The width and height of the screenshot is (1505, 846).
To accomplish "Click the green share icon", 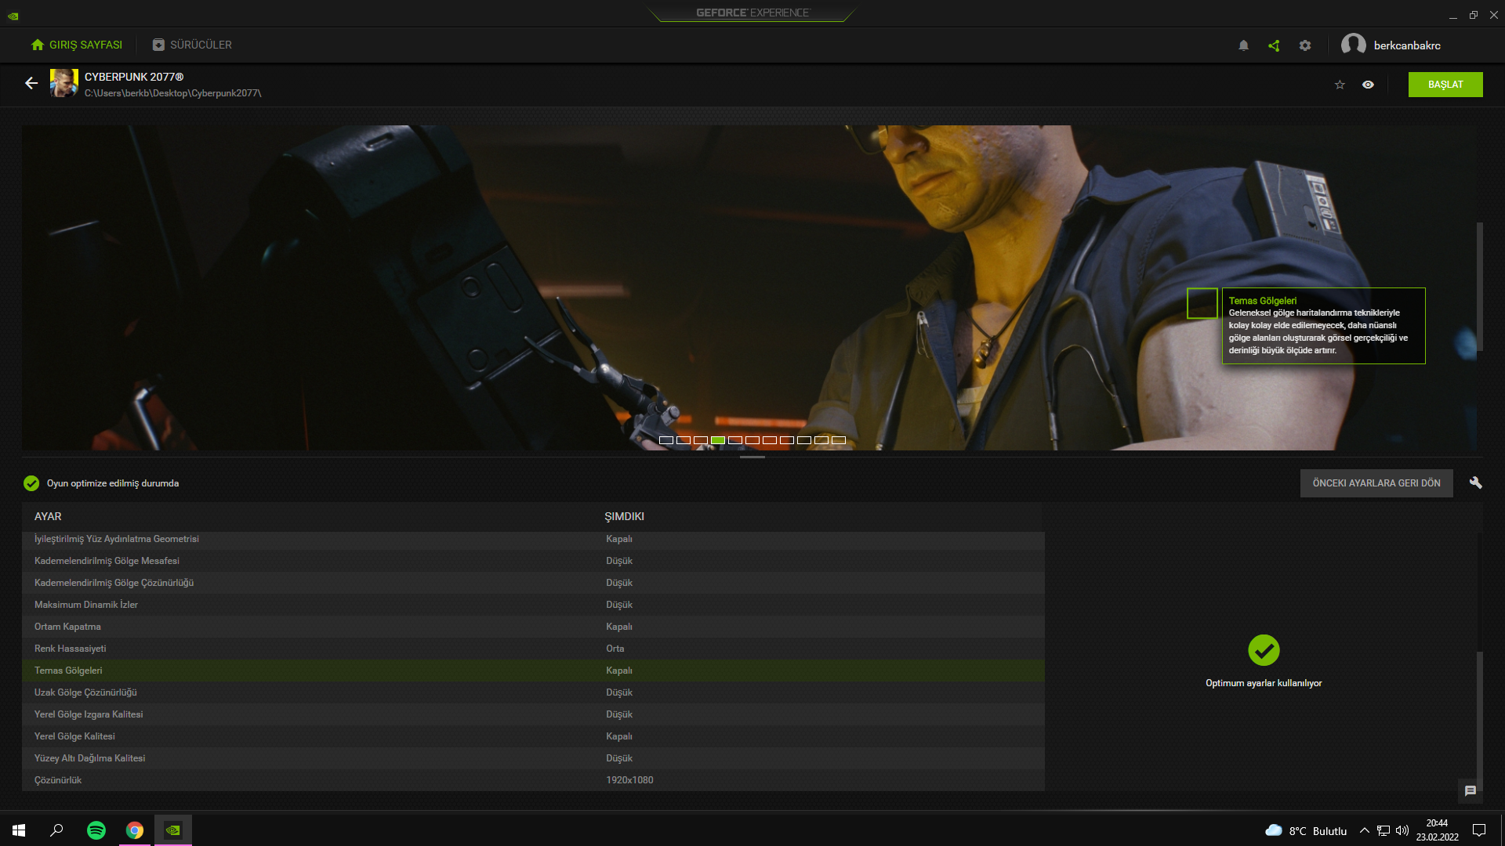I will 1274,45.
